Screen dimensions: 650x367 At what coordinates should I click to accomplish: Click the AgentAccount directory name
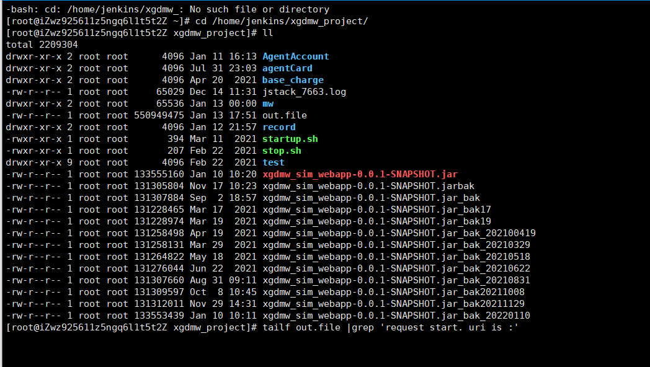pyautogui.click(x=296, y=56)
